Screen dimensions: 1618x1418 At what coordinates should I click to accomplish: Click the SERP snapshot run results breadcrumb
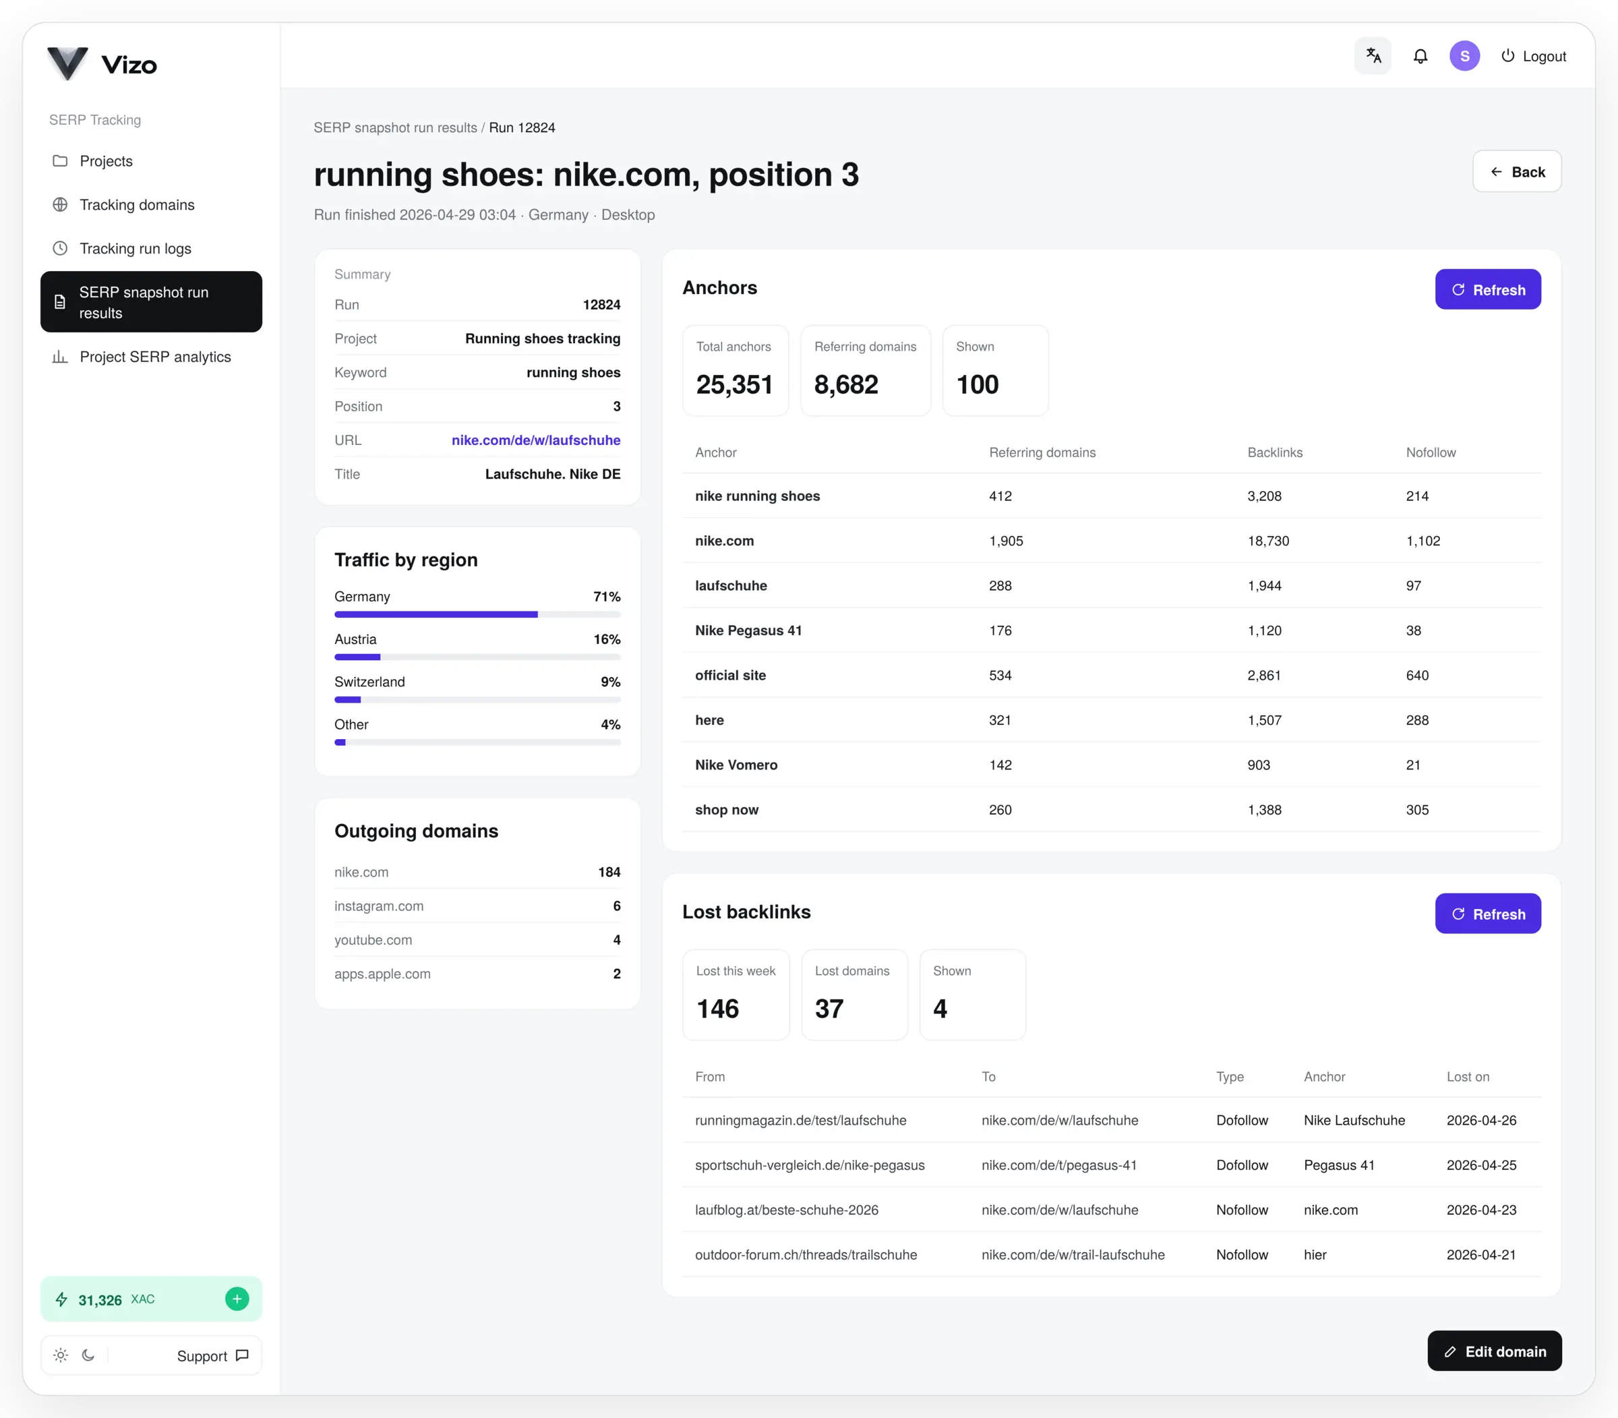click(x=395, y=127)
